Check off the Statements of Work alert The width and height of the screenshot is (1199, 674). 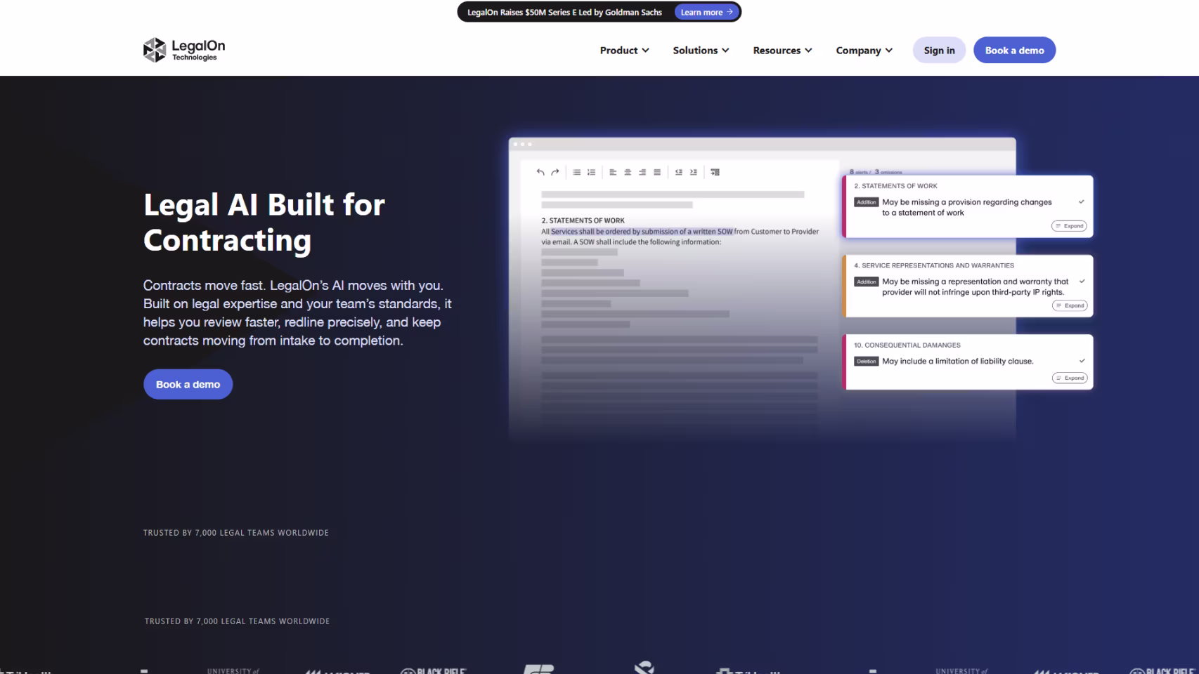point(1082,202)
